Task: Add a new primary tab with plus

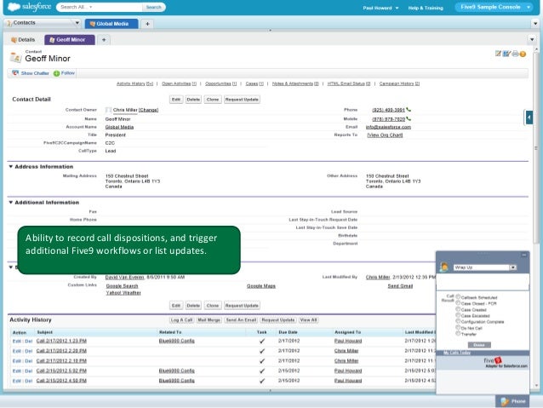Action: 147,24
